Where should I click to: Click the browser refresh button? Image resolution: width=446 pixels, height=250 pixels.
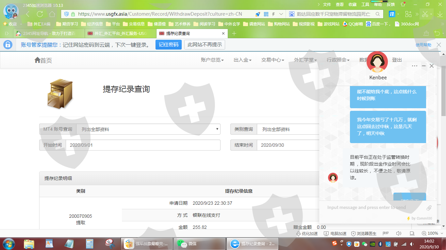click(40, 14)
